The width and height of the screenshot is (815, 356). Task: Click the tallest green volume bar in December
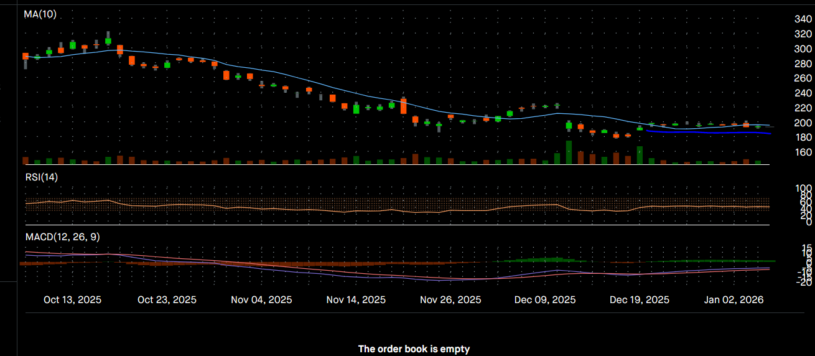pyautogui.click(x=569, y=152)
